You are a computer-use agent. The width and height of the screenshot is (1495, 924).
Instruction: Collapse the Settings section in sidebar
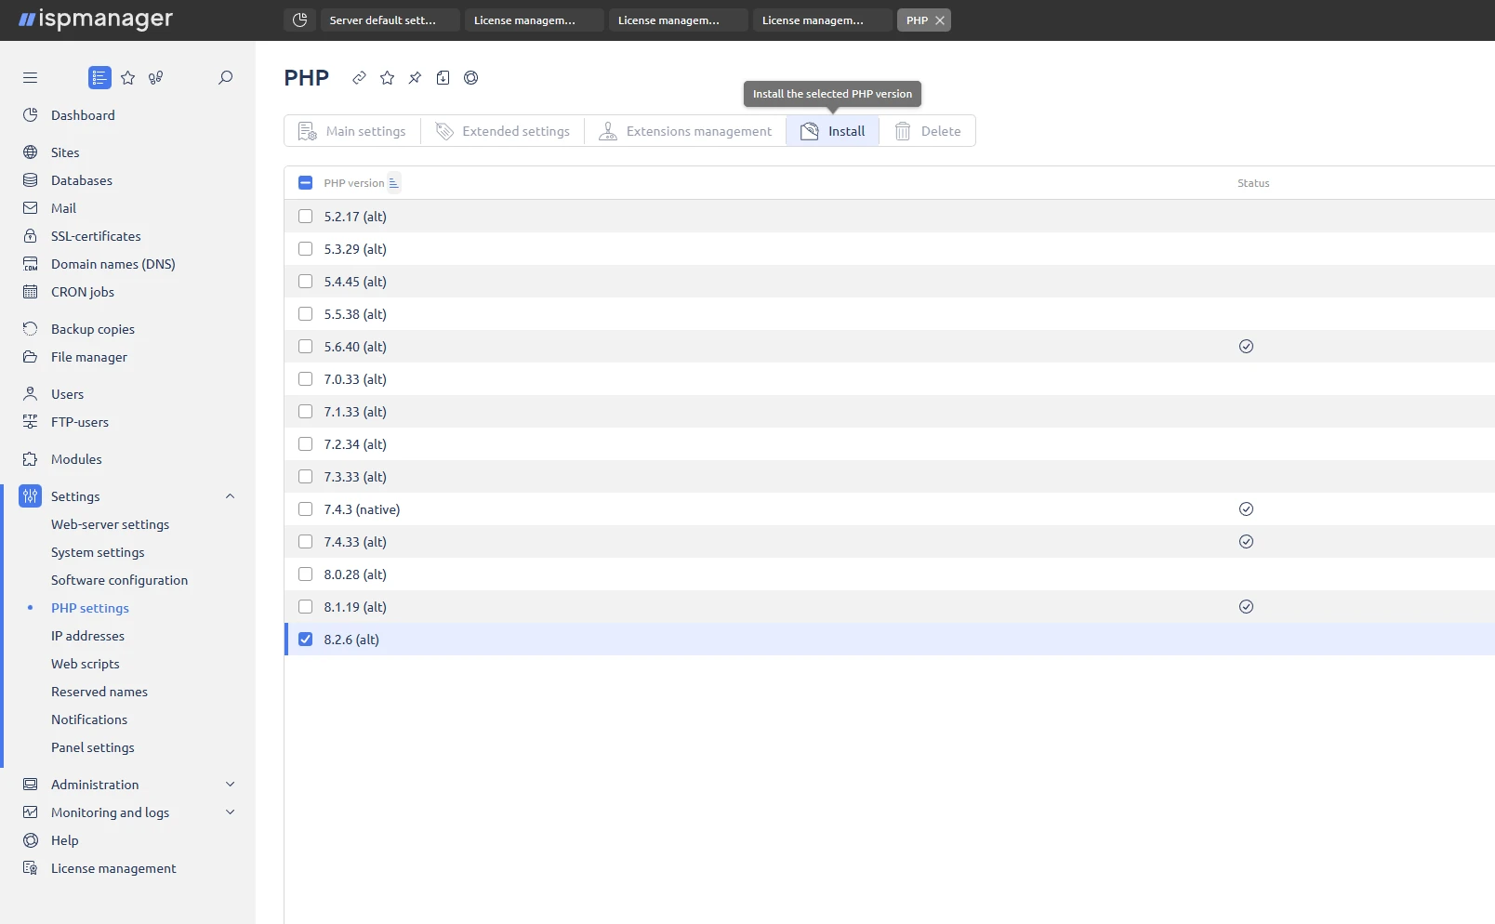click(230, 495)
